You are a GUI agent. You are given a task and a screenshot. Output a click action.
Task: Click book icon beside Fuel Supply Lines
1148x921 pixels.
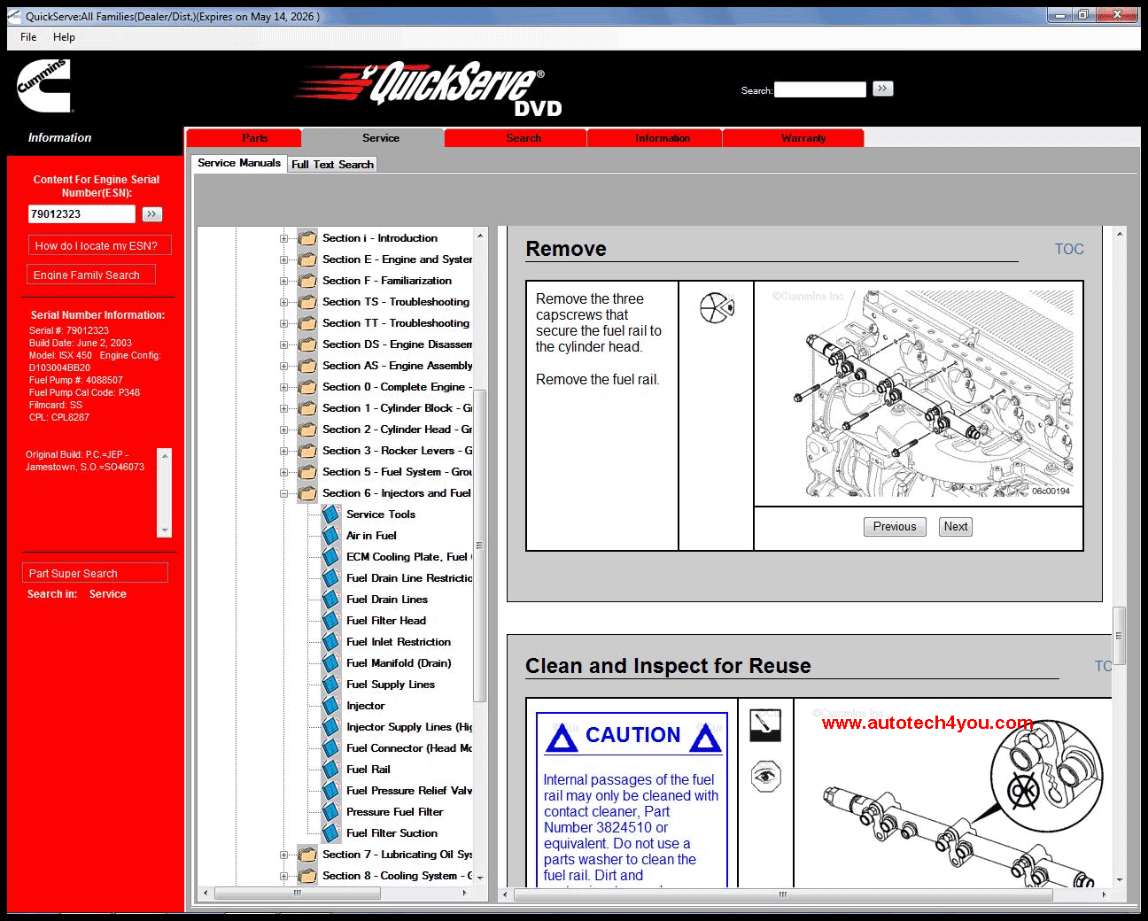[x=331, y=685]
